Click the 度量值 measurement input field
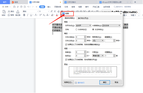Viewport: 143px width, 93px height. coord(109,41)
